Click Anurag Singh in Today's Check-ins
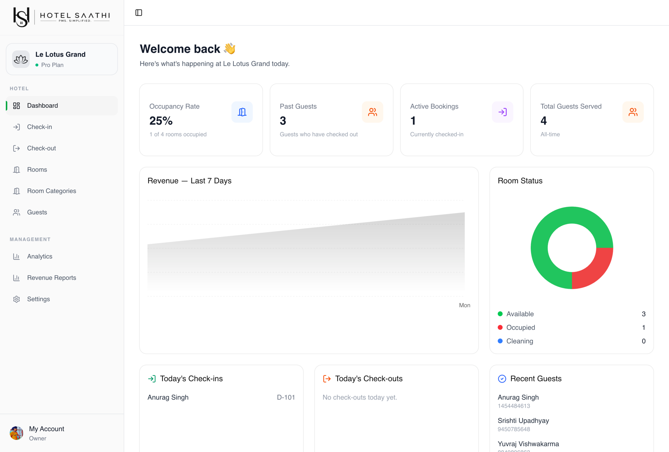Viewport: 669px width, 452px height. pos(168,397)
